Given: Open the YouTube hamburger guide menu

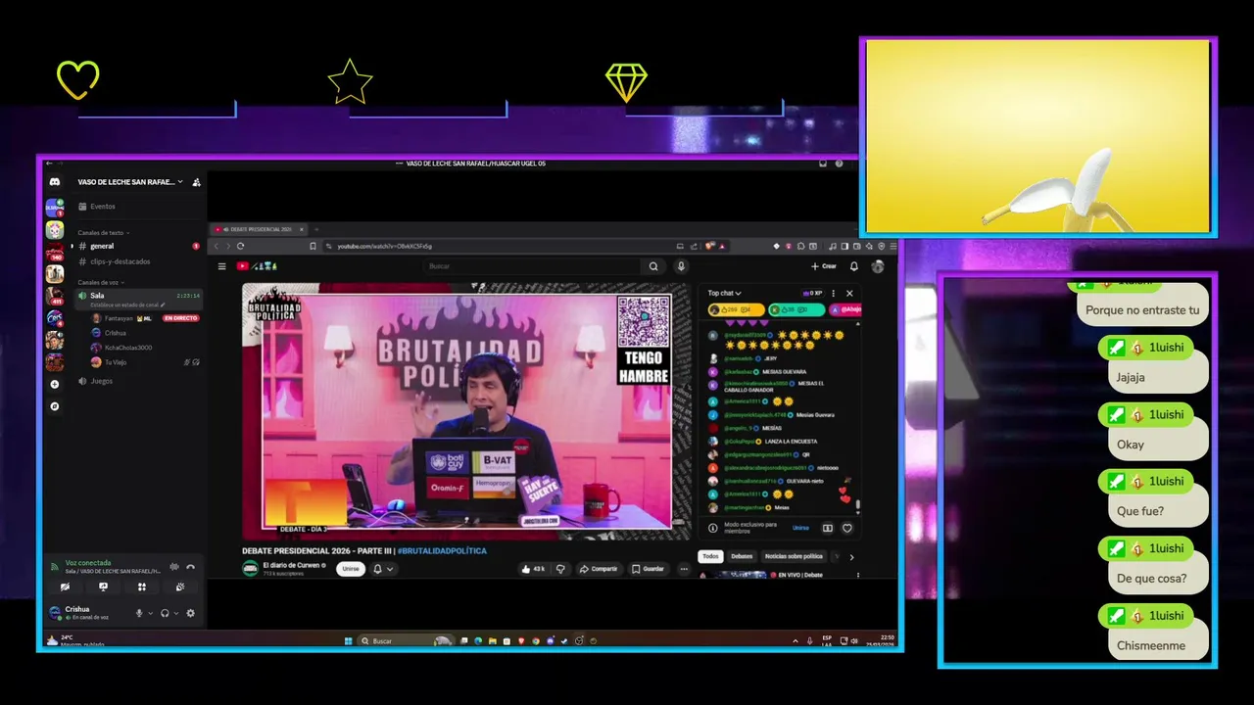Looking at the screenshot, I should point(222,266).
